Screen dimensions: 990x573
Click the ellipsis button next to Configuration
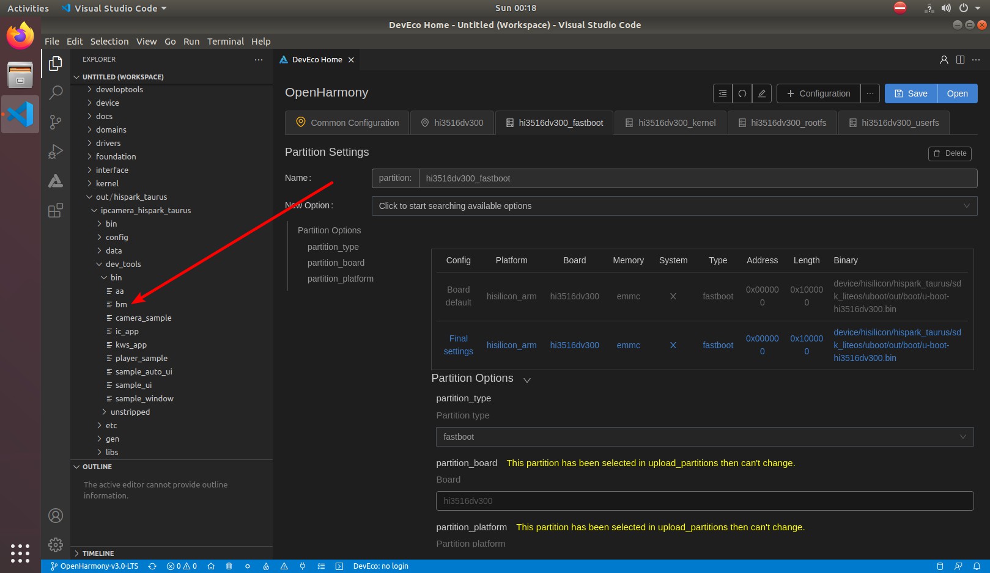[x=870, y=93]
